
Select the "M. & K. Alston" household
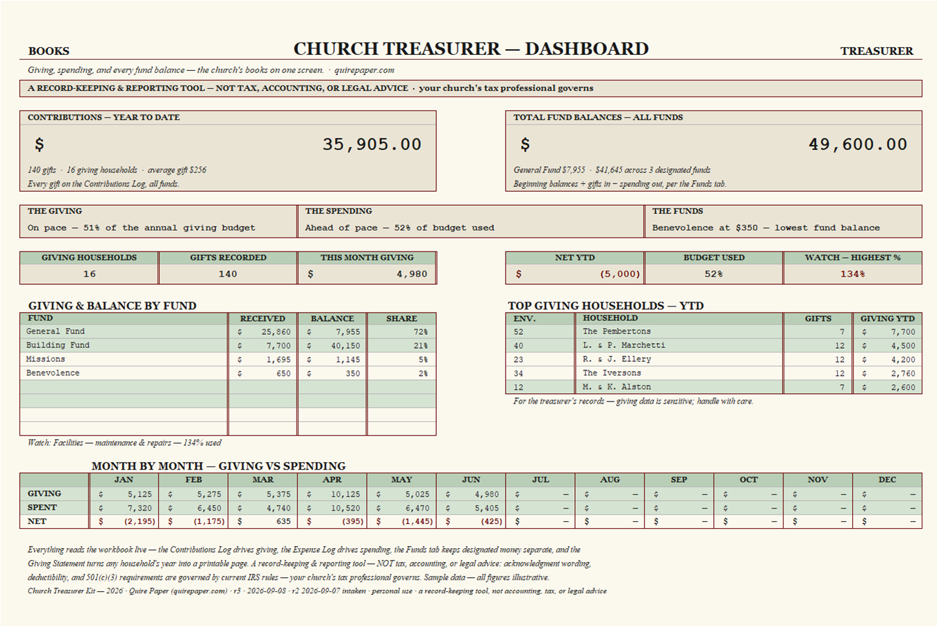click(x=617, y=387)
